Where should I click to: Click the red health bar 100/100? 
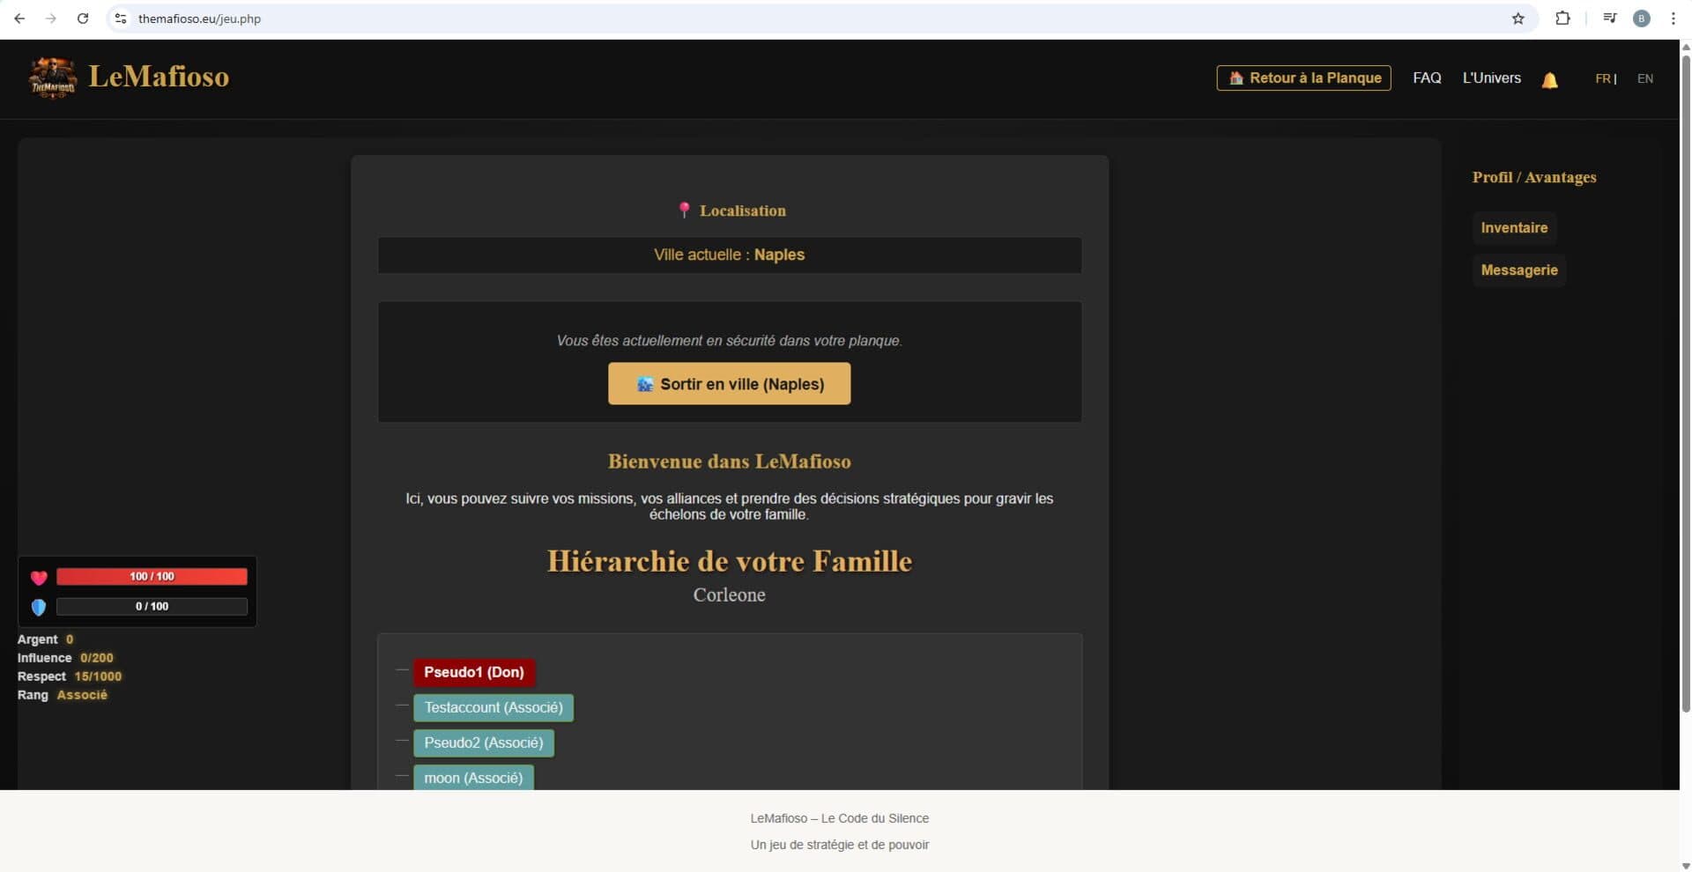[152, 577]
